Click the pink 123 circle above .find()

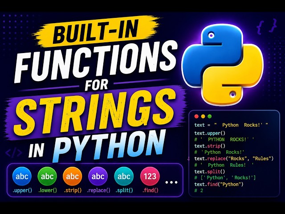pyautogui.click(x=150, y=177)
